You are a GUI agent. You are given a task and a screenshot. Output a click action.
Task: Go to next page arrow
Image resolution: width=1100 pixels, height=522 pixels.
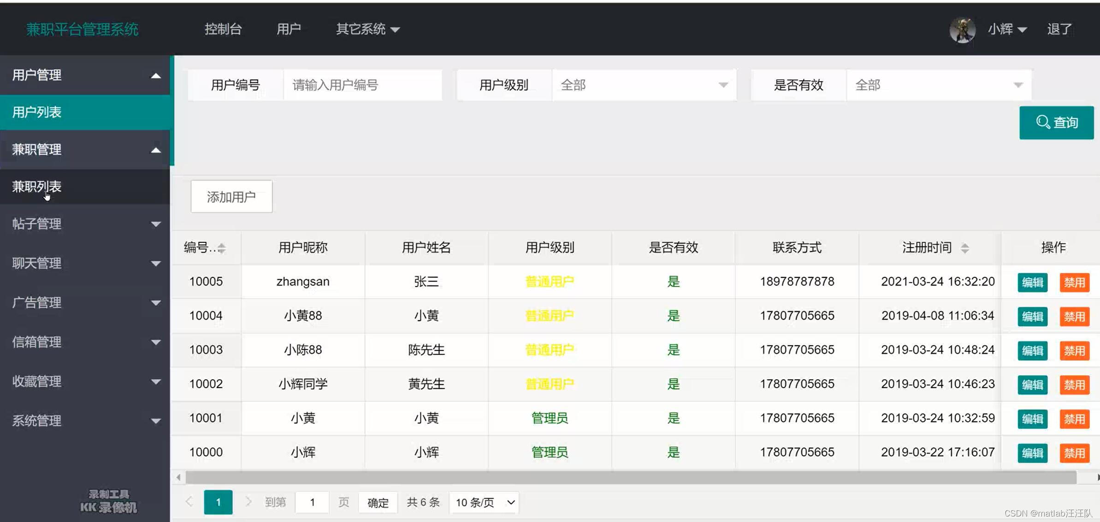248,502
